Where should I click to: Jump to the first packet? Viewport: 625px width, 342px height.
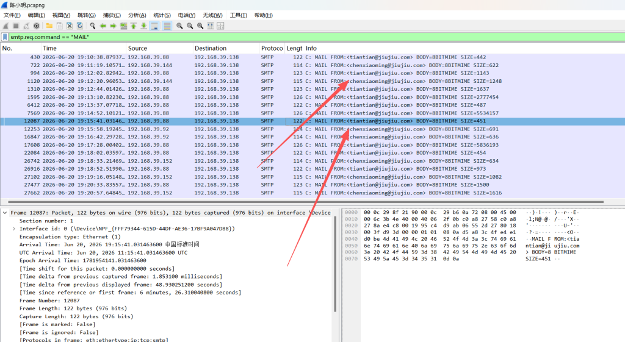tap(134, 26)
